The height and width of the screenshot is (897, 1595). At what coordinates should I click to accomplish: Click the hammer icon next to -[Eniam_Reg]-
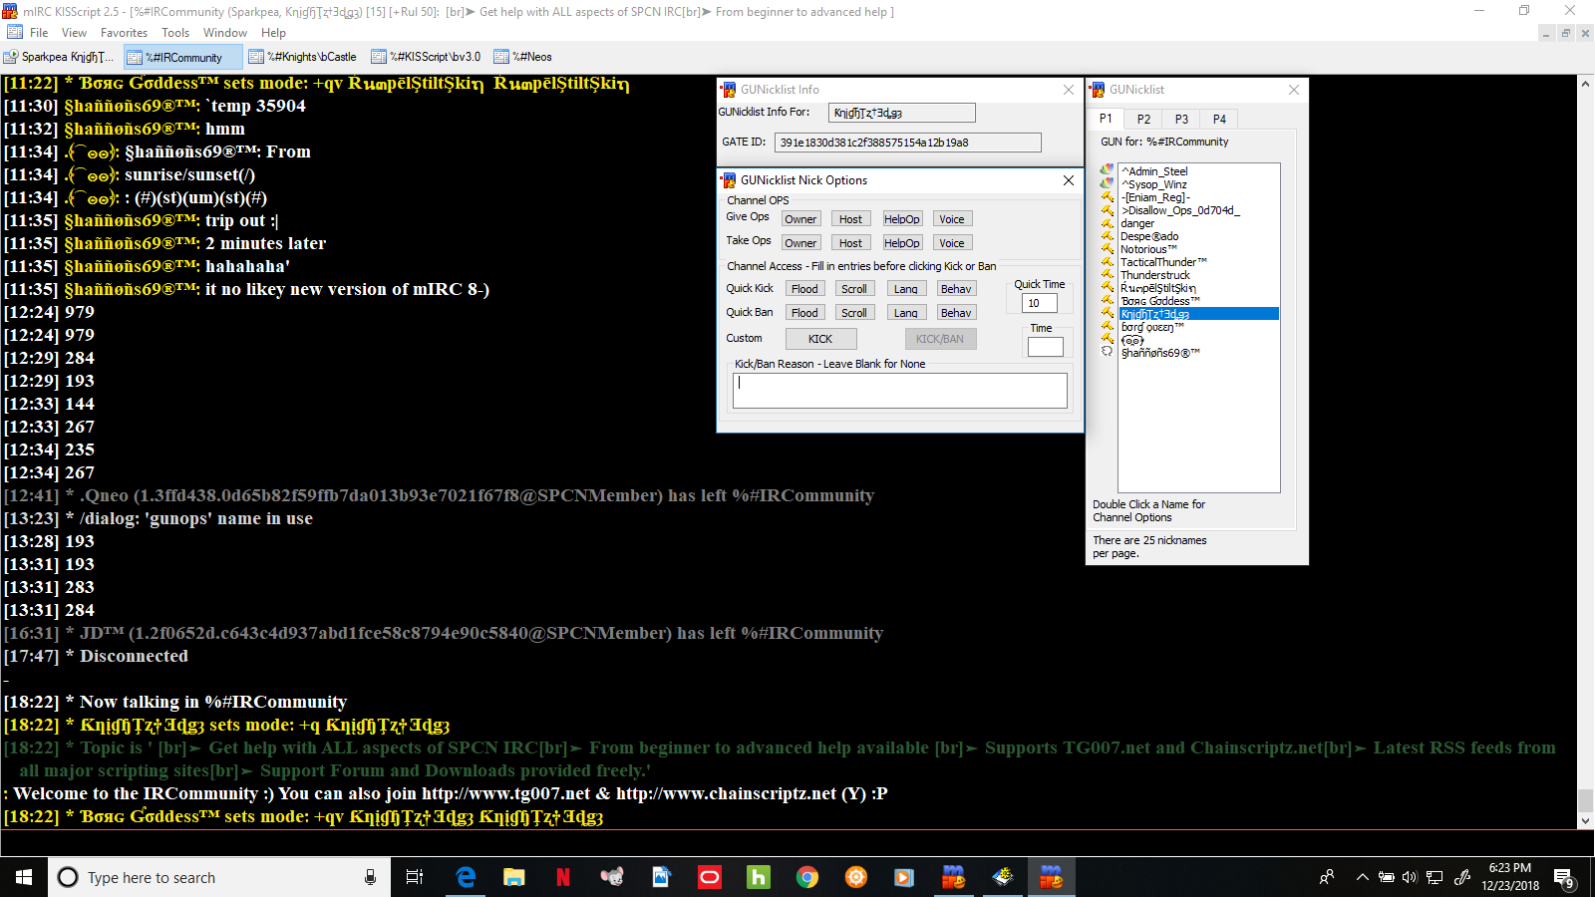tap(1107, 196)
